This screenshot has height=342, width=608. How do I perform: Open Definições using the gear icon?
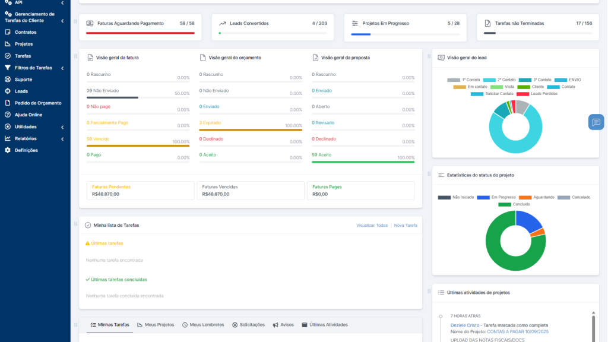click(x=8, y=150)
